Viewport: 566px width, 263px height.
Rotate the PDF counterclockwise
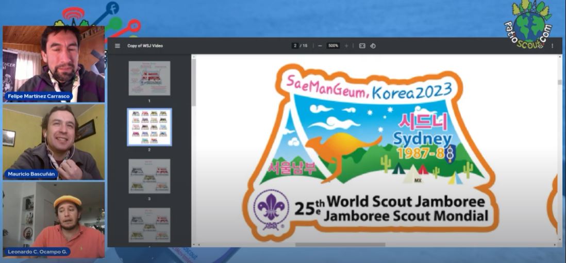(x=373, y=46)
